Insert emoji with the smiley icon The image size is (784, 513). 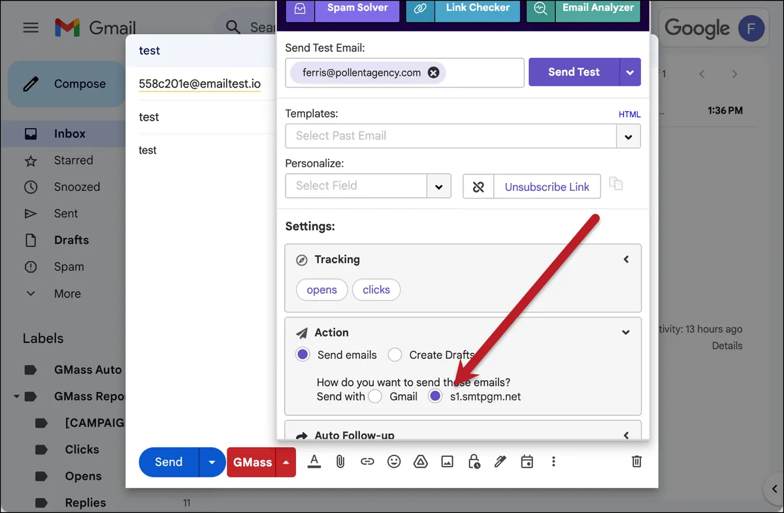coord(394,461)
